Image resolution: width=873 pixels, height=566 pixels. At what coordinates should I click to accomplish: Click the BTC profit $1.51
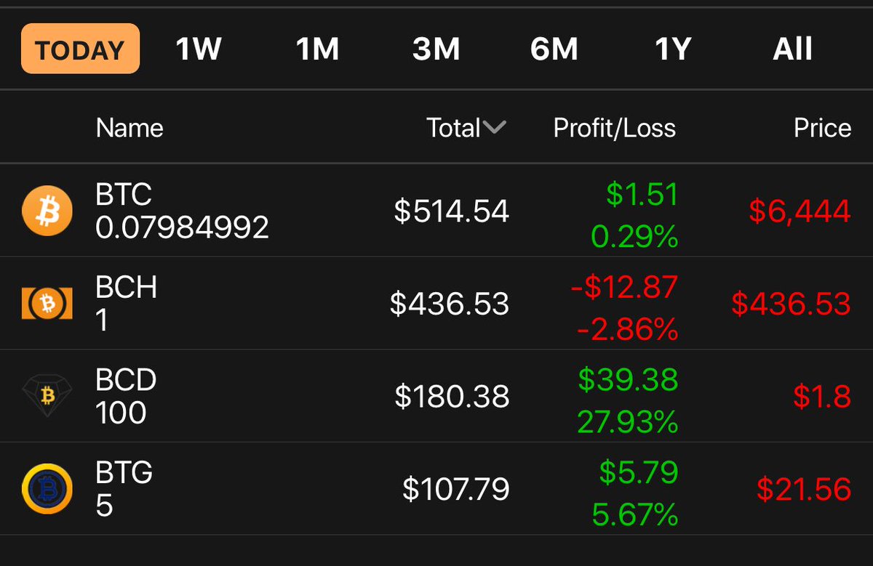pos(642,195)
